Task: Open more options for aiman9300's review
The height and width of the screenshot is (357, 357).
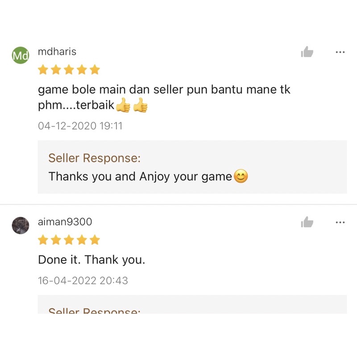Action: click(340, 222)
